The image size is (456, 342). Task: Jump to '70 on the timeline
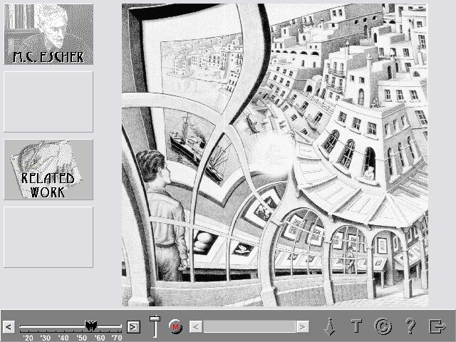point(117,338)
